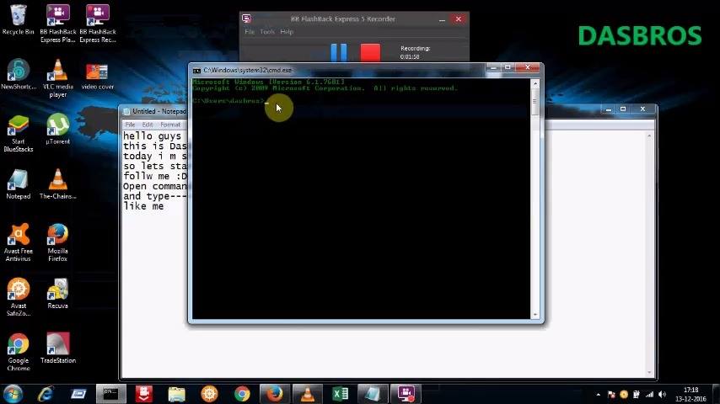Open Internet Explorer from the taskbar
This screenshot has height=404, width=720.
(46, 394)
